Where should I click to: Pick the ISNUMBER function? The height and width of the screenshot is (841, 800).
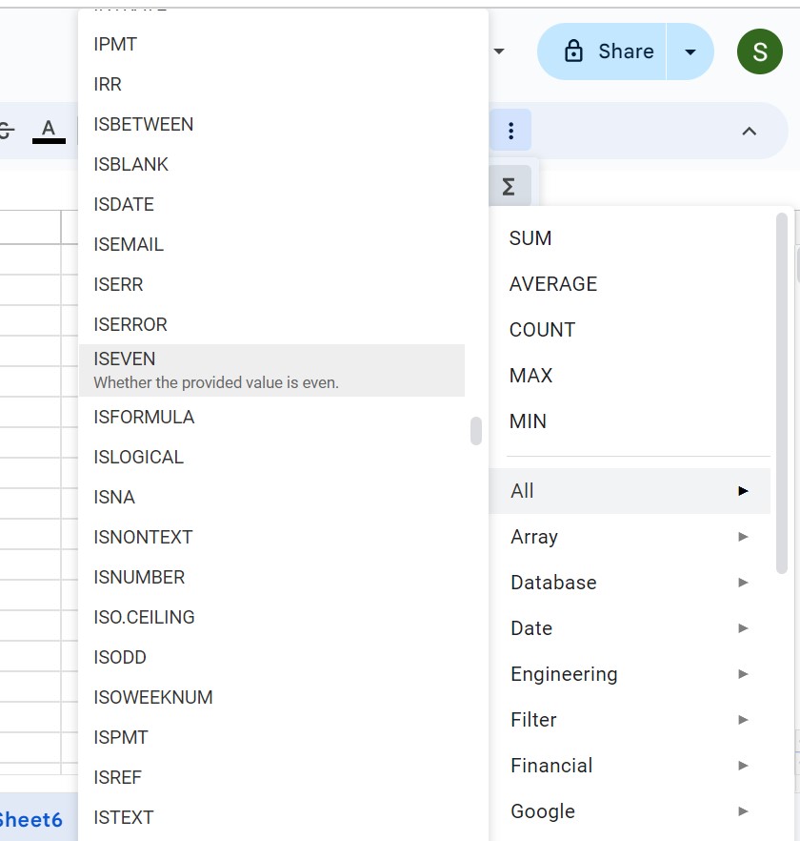click(271, 577)
